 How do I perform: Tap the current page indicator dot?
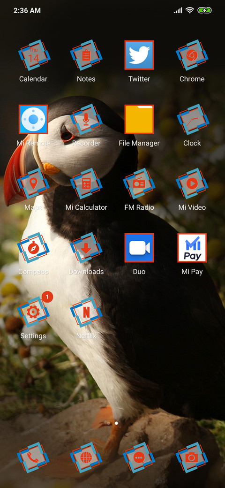(116, 423)
